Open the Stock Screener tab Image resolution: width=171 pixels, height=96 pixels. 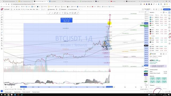click(x=8, y=92)
